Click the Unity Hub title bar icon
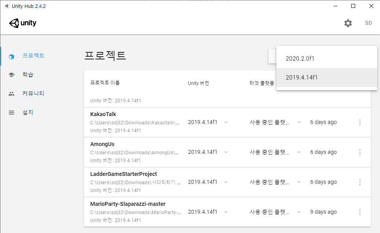Screen dimensions: 380x233 (7, 6)
